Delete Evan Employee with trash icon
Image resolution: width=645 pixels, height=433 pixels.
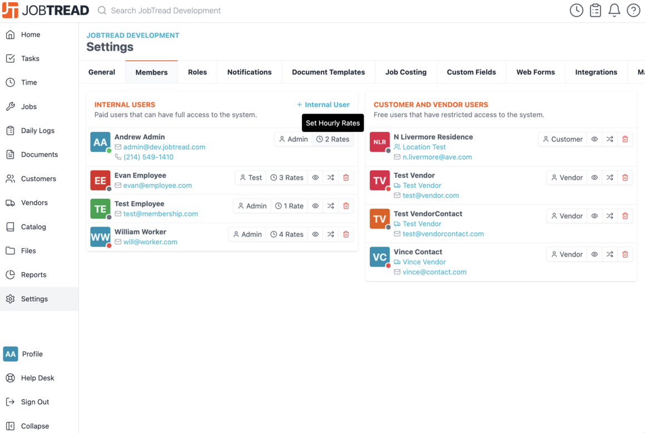[x=346, y=178]
